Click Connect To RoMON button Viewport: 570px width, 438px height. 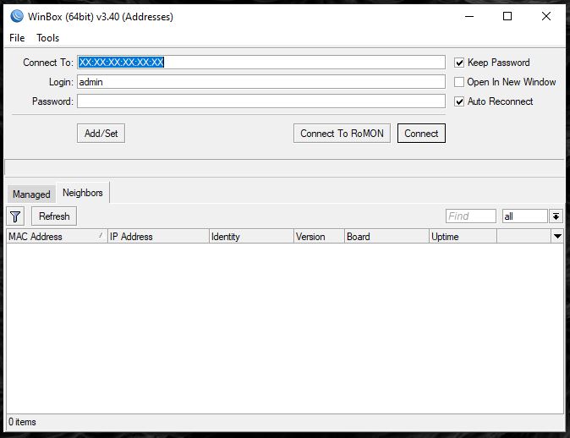click(342, 134)
